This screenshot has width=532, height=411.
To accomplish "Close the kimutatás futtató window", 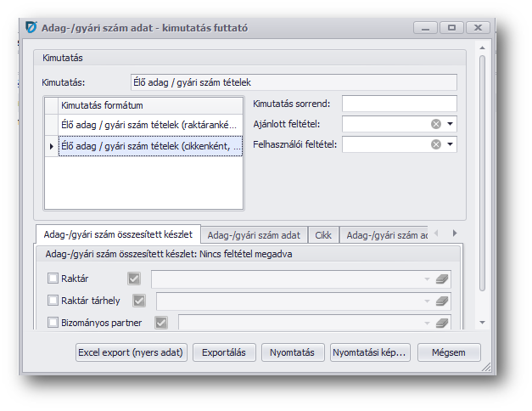I will click(x=478, y=27).
